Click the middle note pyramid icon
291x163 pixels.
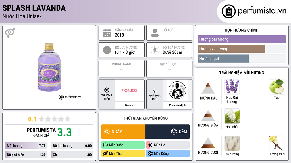coord(208,115)
